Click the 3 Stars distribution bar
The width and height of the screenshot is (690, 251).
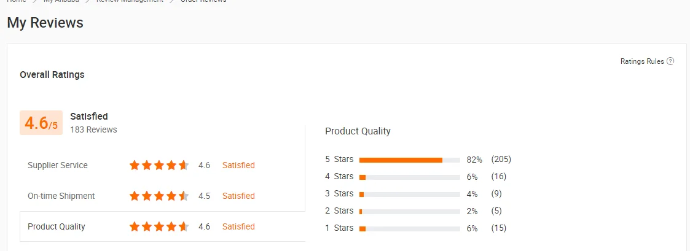[409, 194]
